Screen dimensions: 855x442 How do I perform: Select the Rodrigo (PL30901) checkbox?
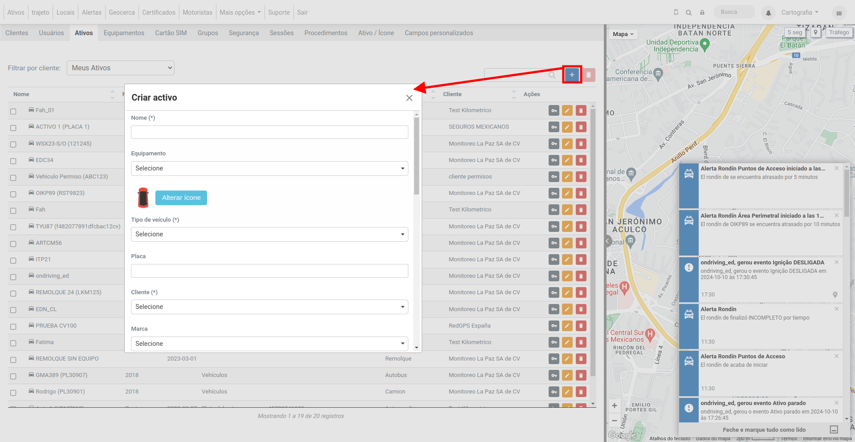pyautogui.click(x=13, y=393)
